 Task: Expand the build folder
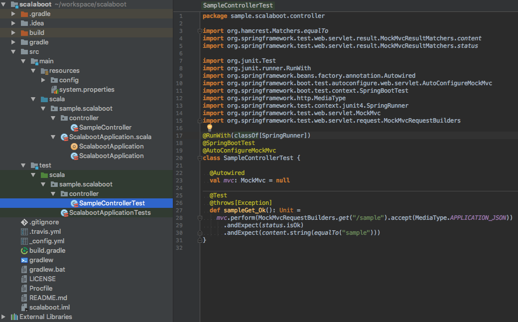point(13,33)
